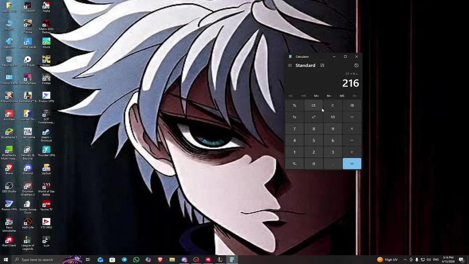Viewport: 469px width, 264px height.
Task: Click the plus operator key
Action: coord(352,152)
